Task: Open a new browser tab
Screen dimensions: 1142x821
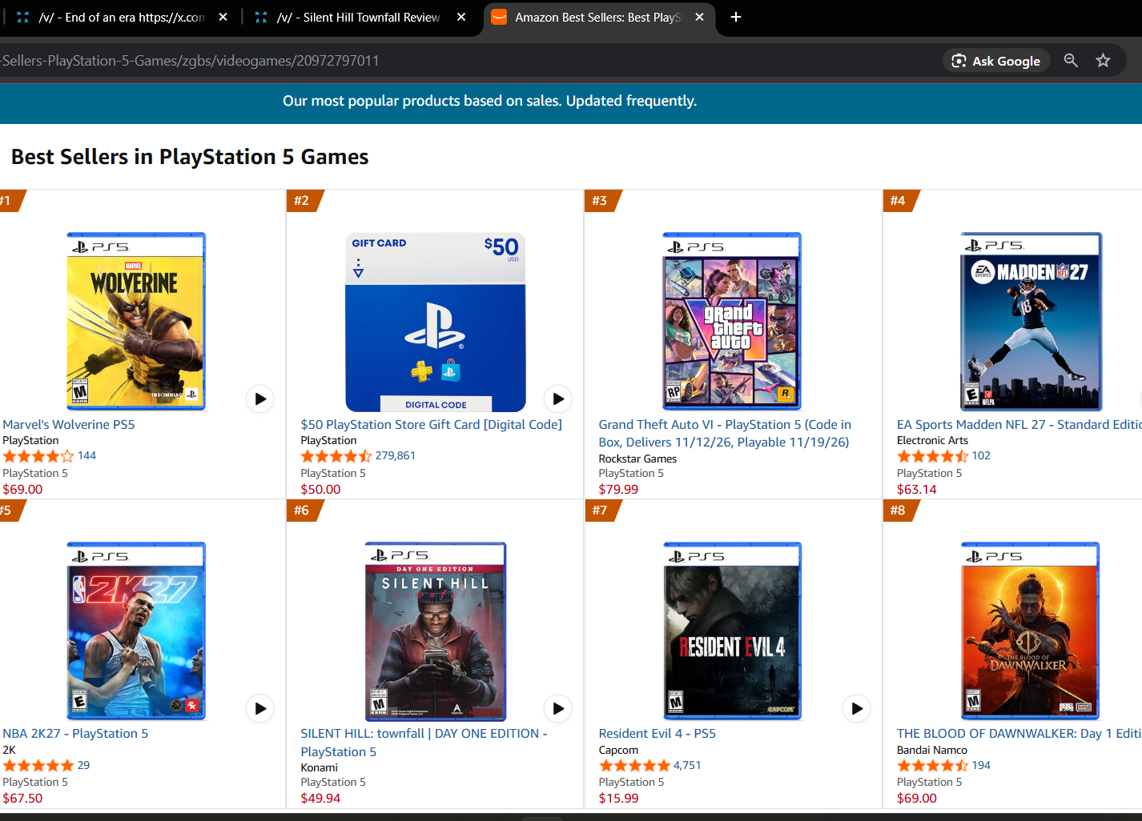Action: click(x=736, y=17)
